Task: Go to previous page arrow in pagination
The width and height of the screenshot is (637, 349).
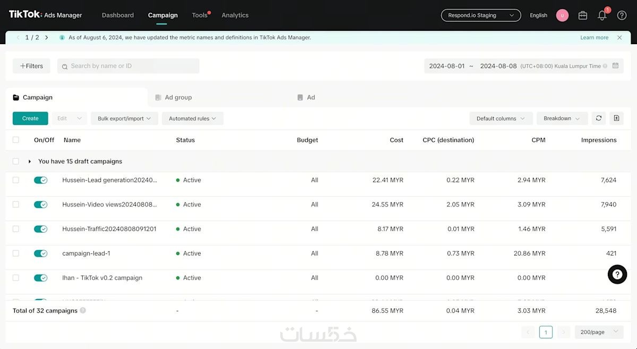Action: coord(528,332)
